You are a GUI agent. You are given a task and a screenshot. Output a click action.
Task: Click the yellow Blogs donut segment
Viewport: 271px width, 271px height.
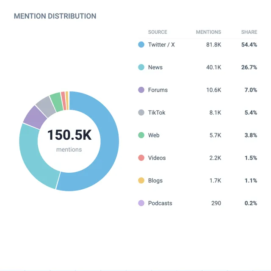(x=67, y=100)
